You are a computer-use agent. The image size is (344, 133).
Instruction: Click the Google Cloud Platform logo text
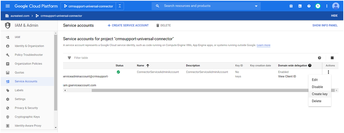pos(36,6)
